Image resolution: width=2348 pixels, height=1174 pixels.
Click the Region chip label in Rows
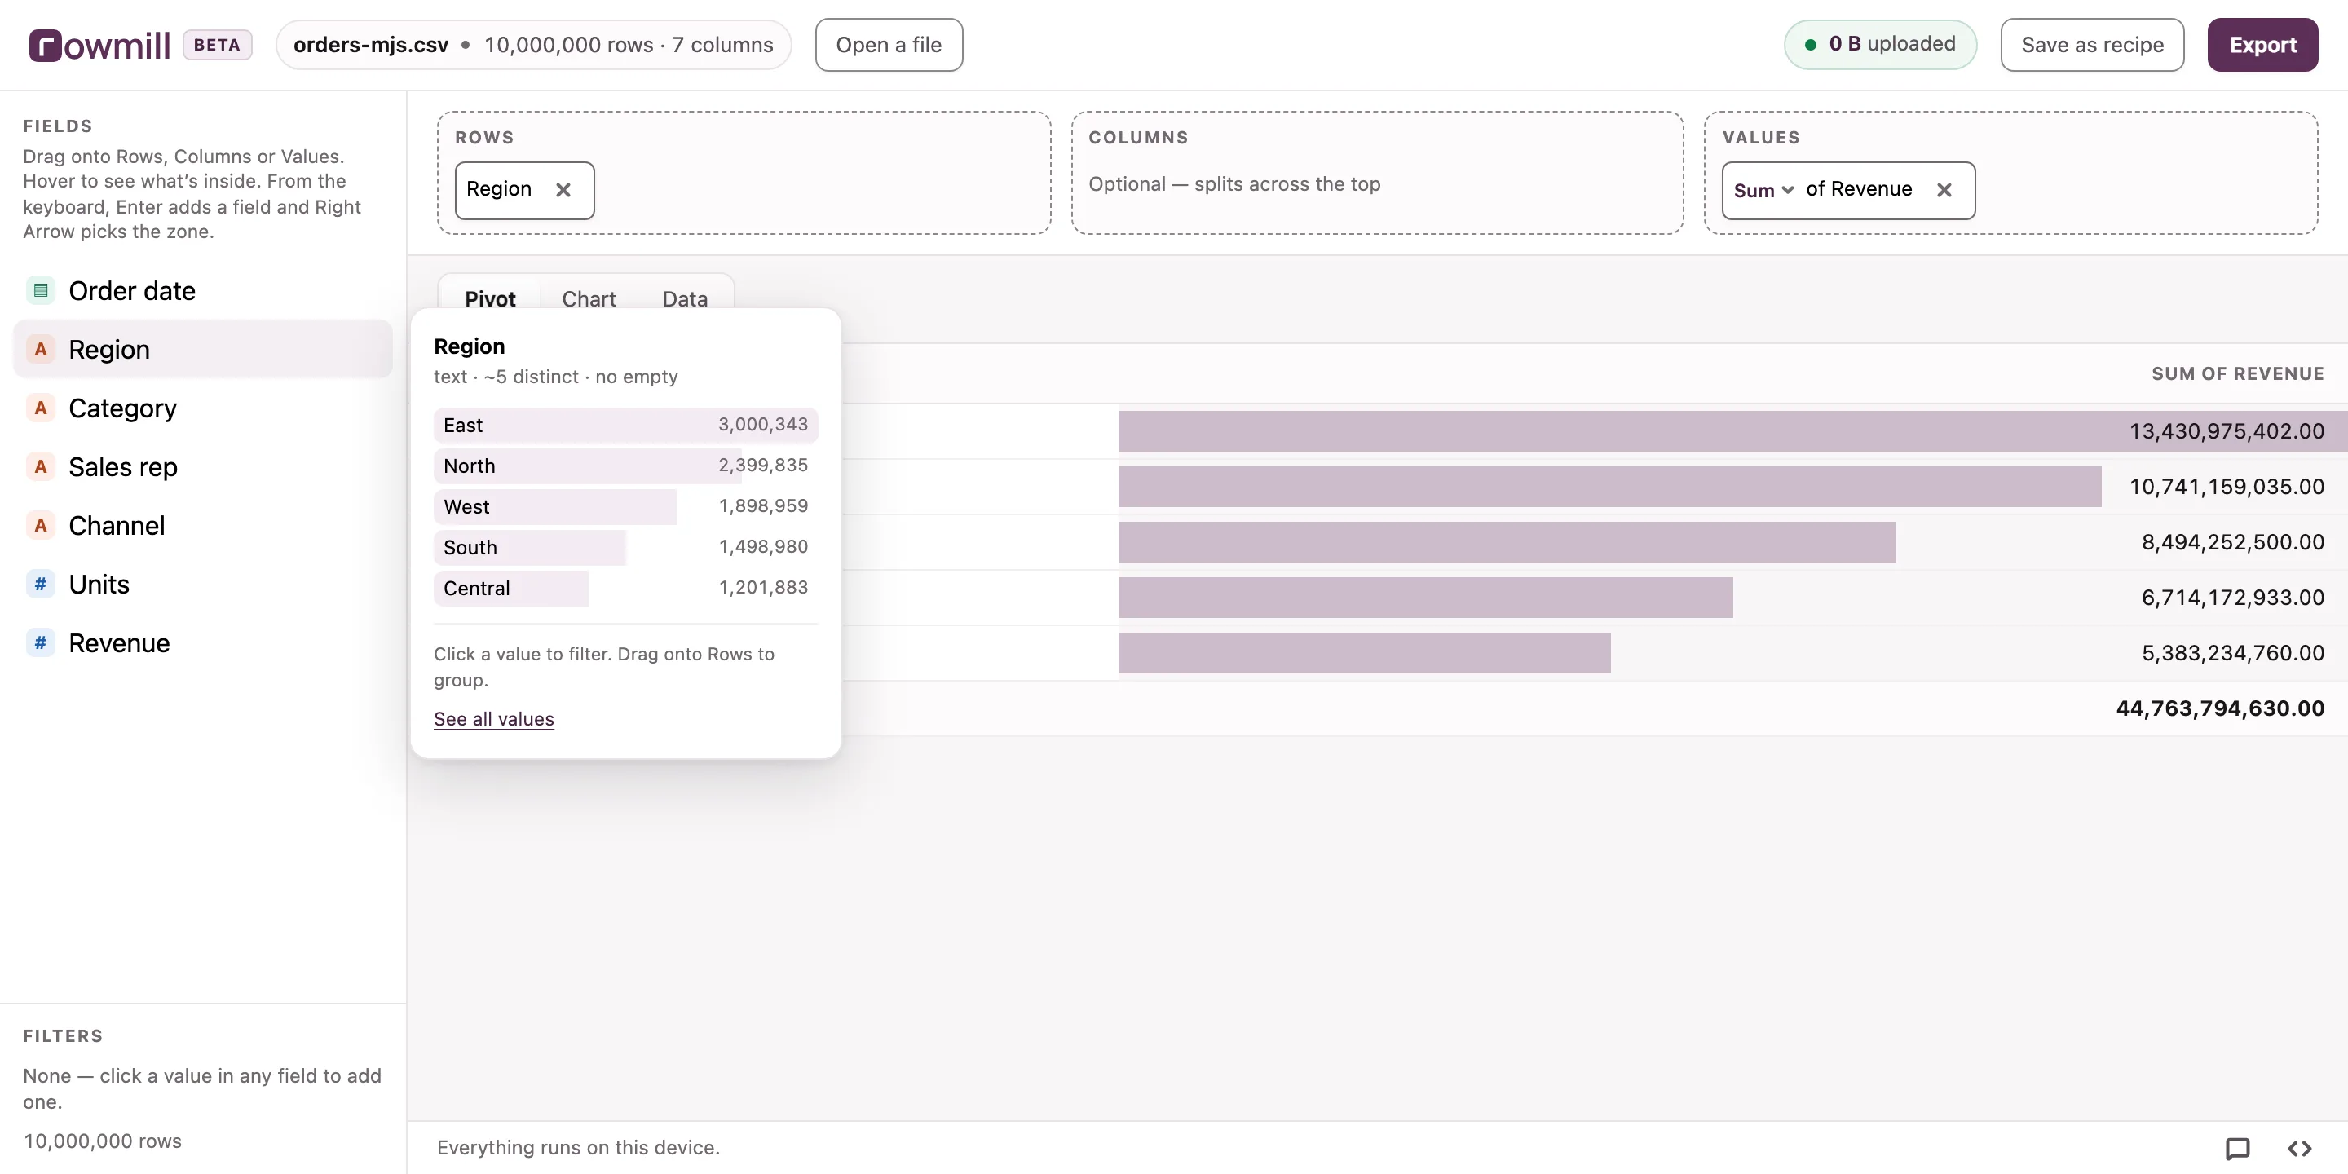pyautogui.click(x=499, y=188)
